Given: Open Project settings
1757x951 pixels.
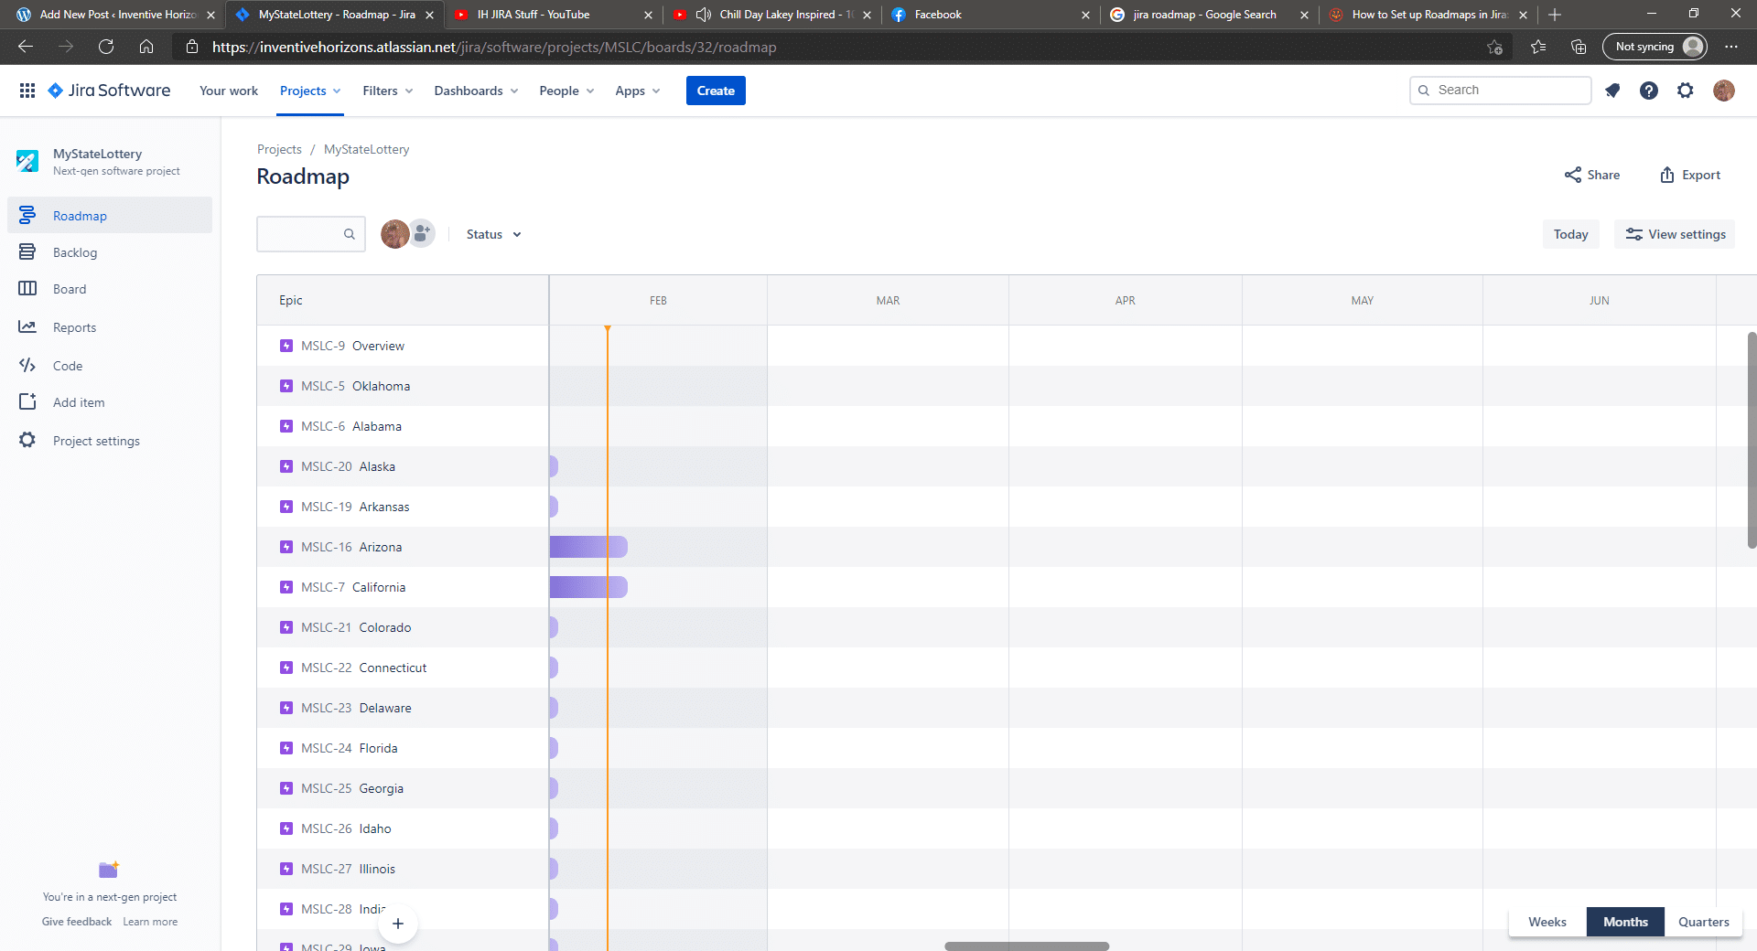Looking at the screenshot, I should point(96,440).
